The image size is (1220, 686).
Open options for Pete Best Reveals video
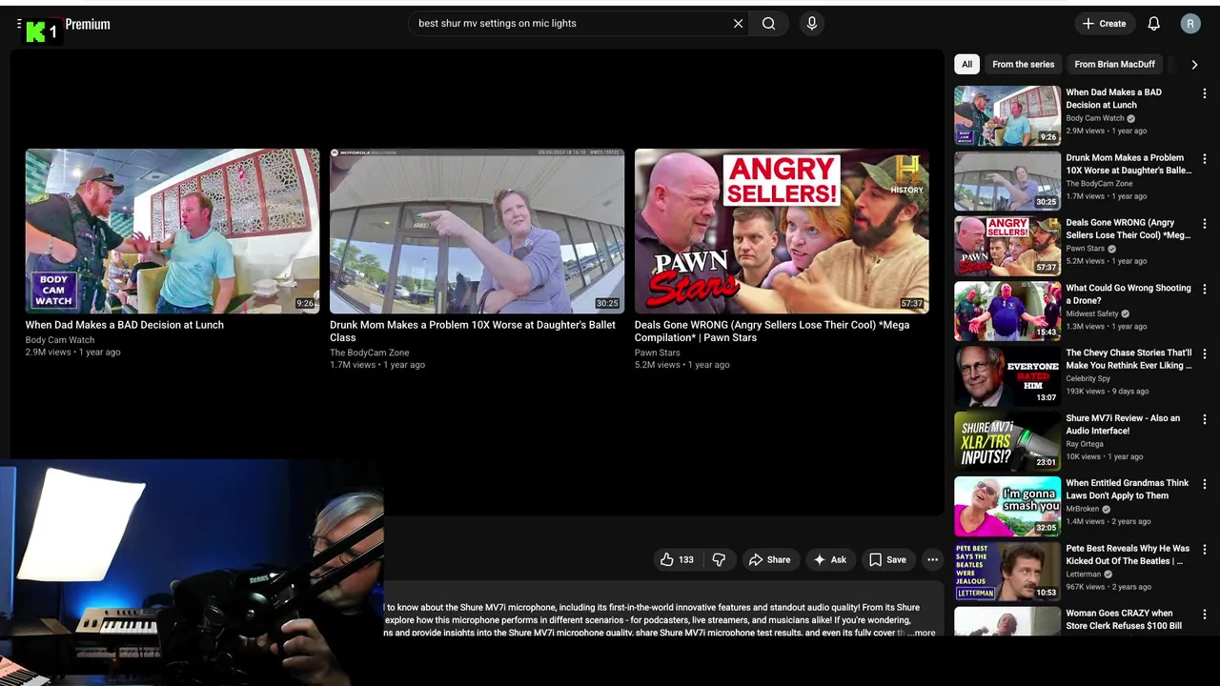1205,550
